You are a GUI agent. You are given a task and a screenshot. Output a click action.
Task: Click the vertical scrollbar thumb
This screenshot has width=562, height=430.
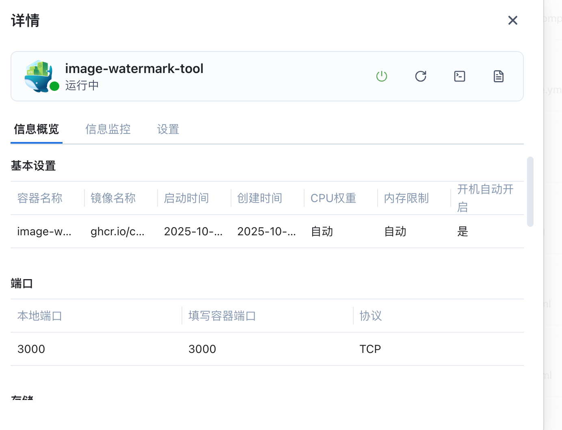[530, 191]
